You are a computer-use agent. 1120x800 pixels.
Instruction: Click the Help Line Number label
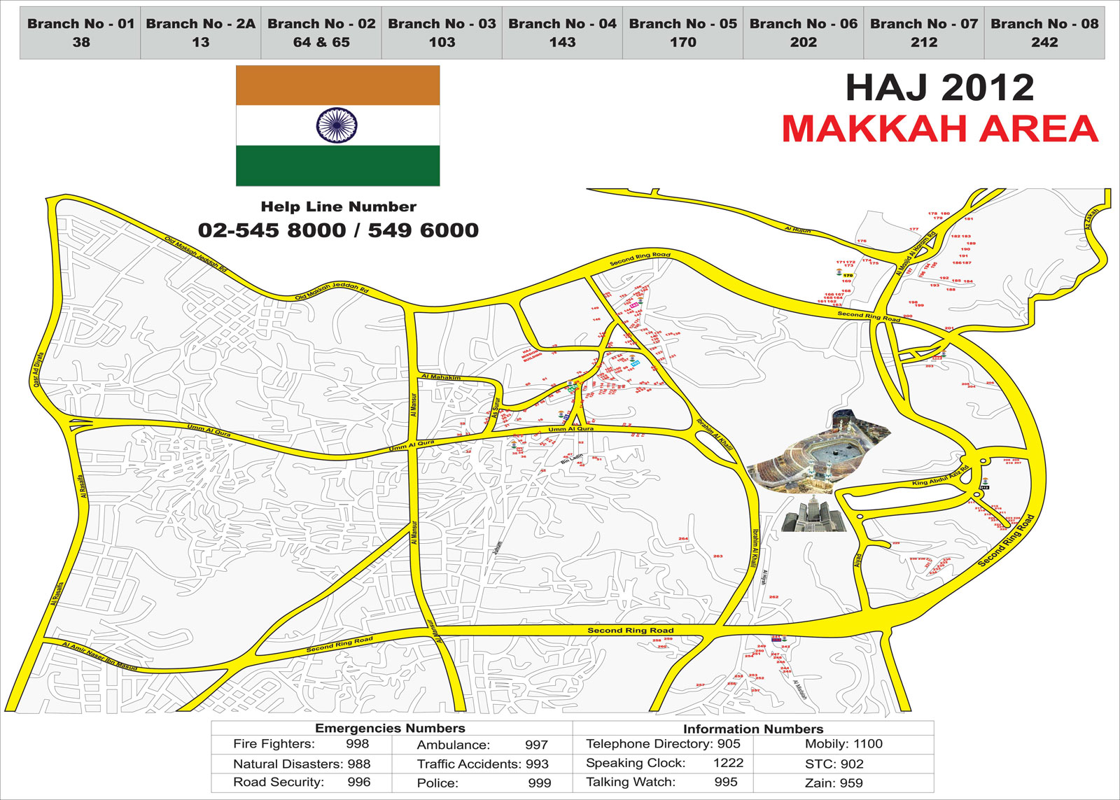(338, 206)
